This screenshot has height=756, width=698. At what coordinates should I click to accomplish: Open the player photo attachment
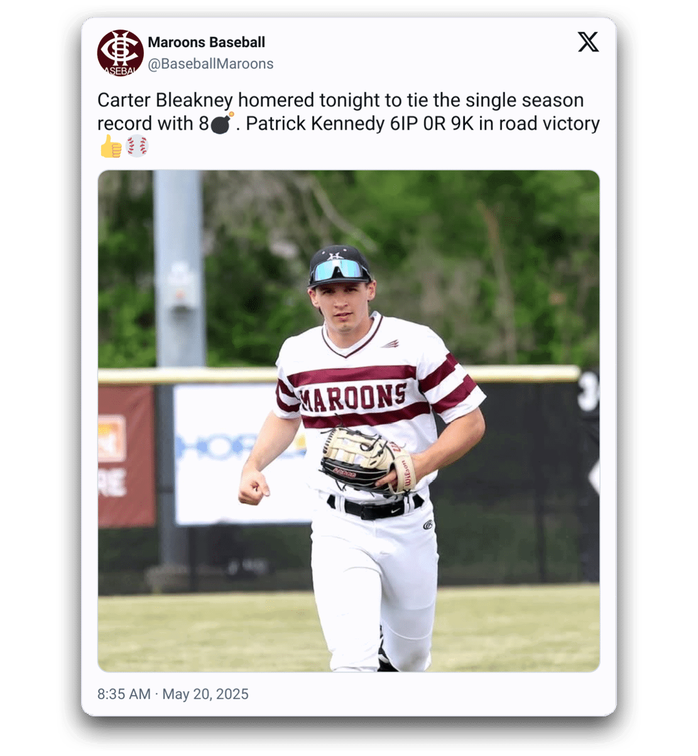coord(349,421)
